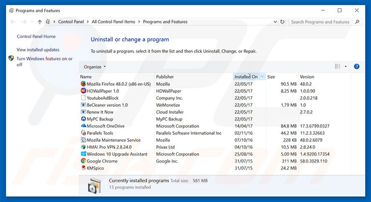The image size is (371, 202).
Task: Select the YoutubeAdBlock program name
Action: (102, 98)
